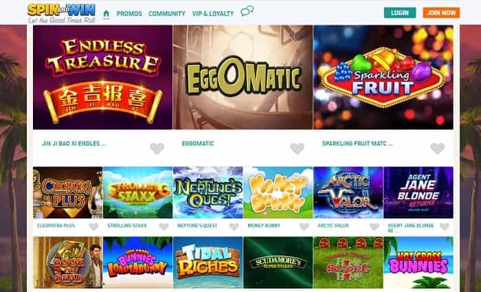
Task: Go to the Community menu
Action: 167,14
